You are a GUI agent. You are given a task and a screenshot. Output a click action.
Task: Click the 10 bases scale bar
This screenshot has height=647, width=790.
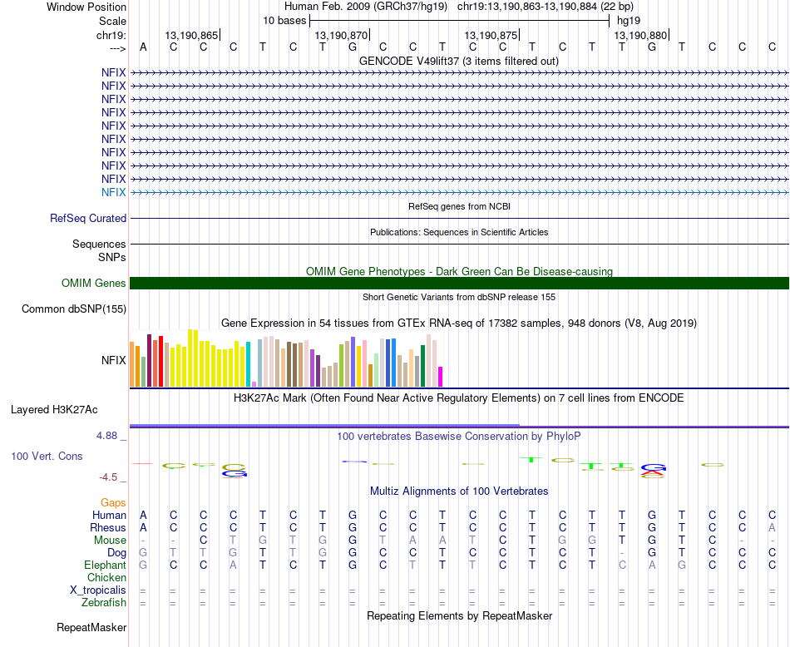click(460, 21)
